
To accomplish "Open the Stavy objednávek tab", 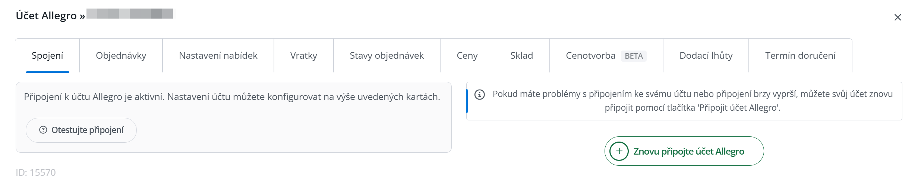I will [x=387, y=55].
